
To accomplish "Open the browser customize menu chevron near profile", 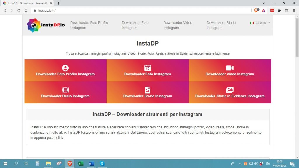I will coord(294,10).
